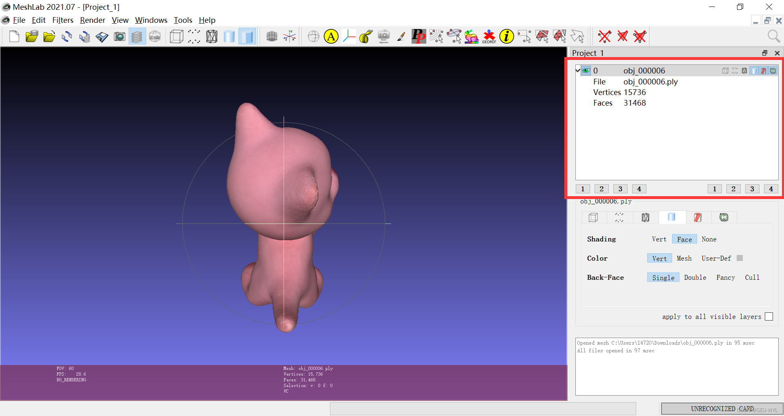Image resolution: width=784 pixels, height=416 pixels.
Task: Set Color to Mesh
Action: tap(684, 259)
